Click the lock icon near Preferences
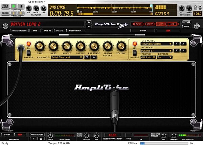 point(41,139)
